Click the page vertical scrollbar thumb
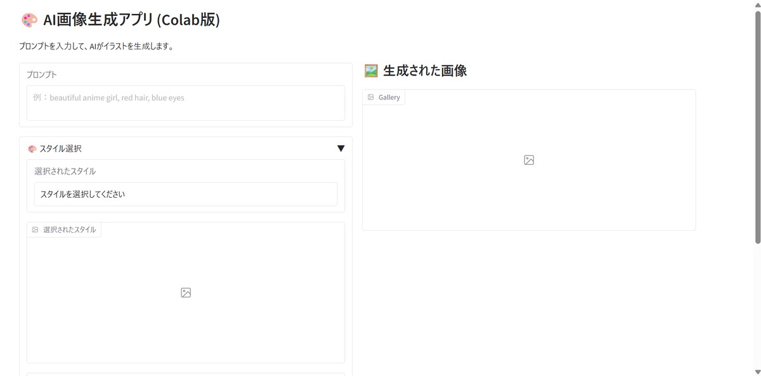The width and height of the screenshot is (761, 376). click(757, 127)
